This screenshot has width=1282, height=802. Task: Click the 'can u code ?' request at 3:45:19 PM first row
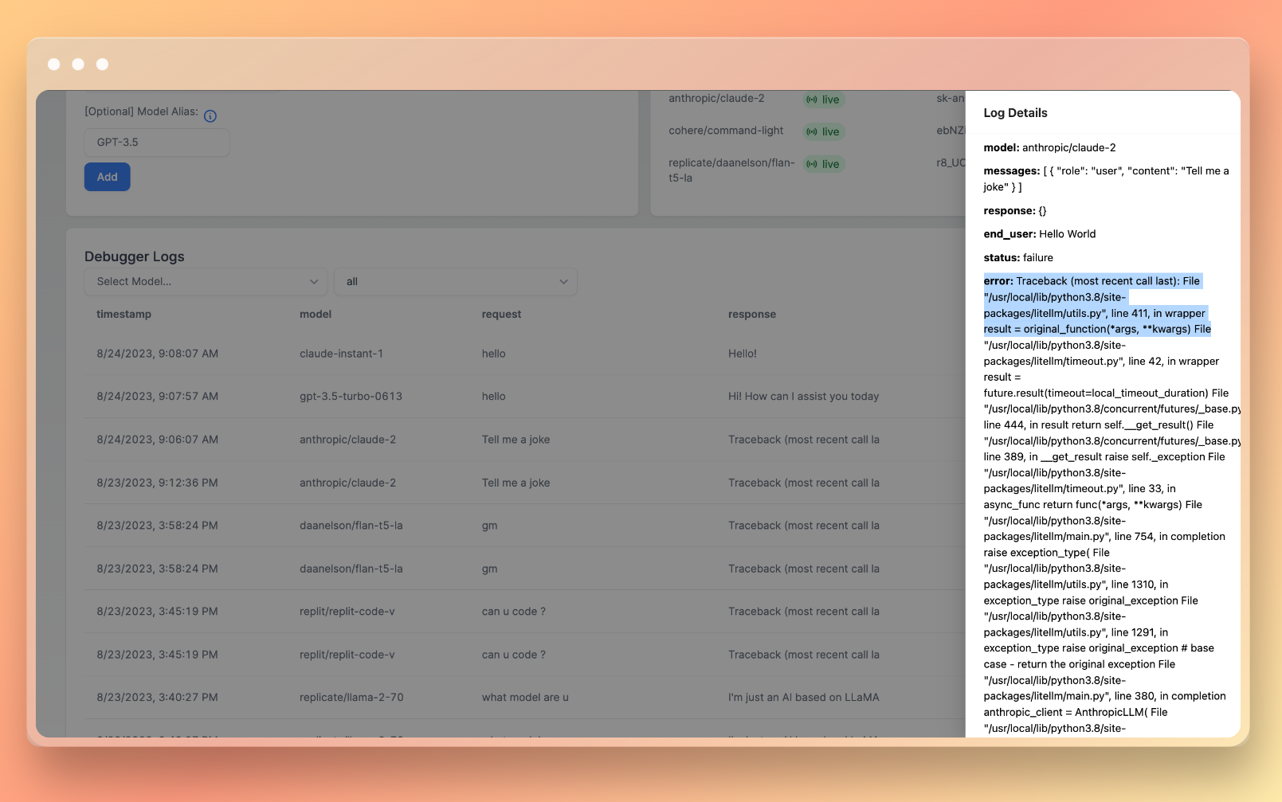(x=514, y=612)
